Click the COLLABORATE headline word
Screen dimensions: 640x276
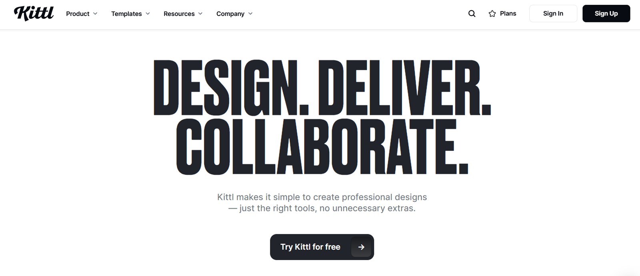322,146
